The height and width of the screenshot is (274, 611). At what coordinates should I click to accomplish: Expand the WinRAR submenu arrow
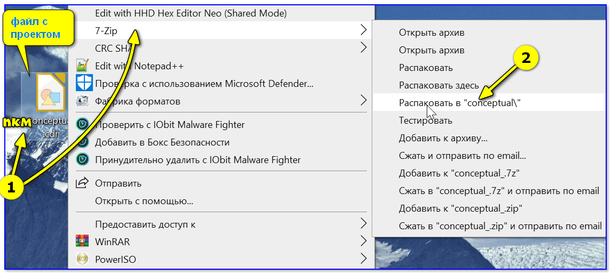(x=363, y=241)
